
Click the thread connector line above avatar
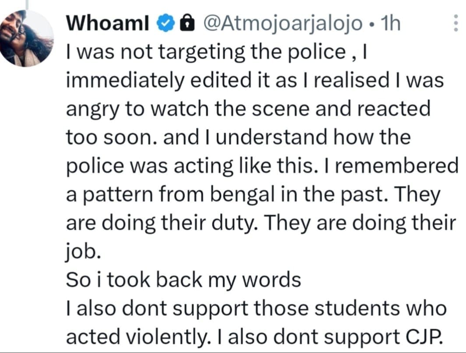coord(26,4)
